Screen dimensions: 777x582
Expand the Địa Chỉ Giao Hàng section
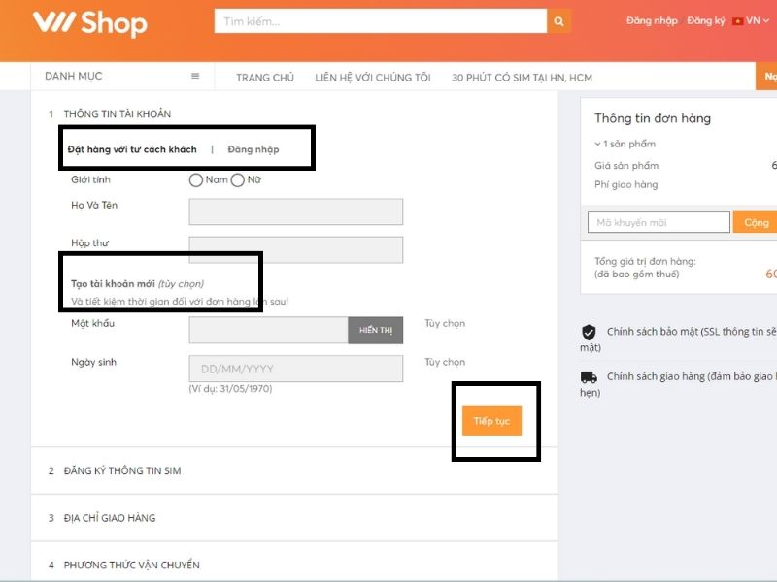[109, 518]
